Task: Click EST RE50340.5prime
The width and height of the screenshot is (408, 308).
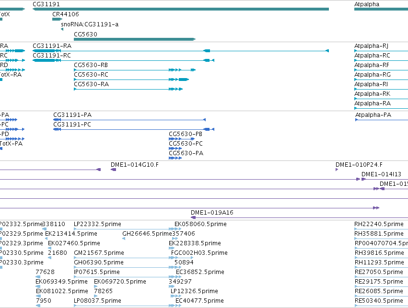Action: (x=379, y=301)
